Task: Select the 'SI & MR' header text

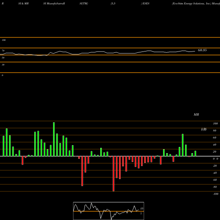Action: [x=23, y=4]
